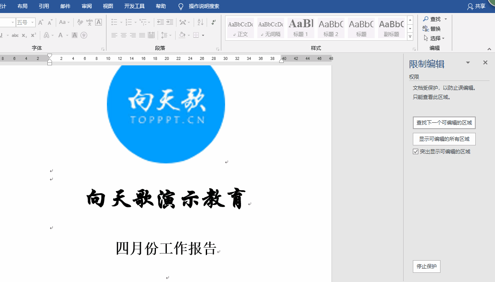Open the 视图 tab
Screen dimensions: 495x282
pyautogui.click(x=108, y=6)
